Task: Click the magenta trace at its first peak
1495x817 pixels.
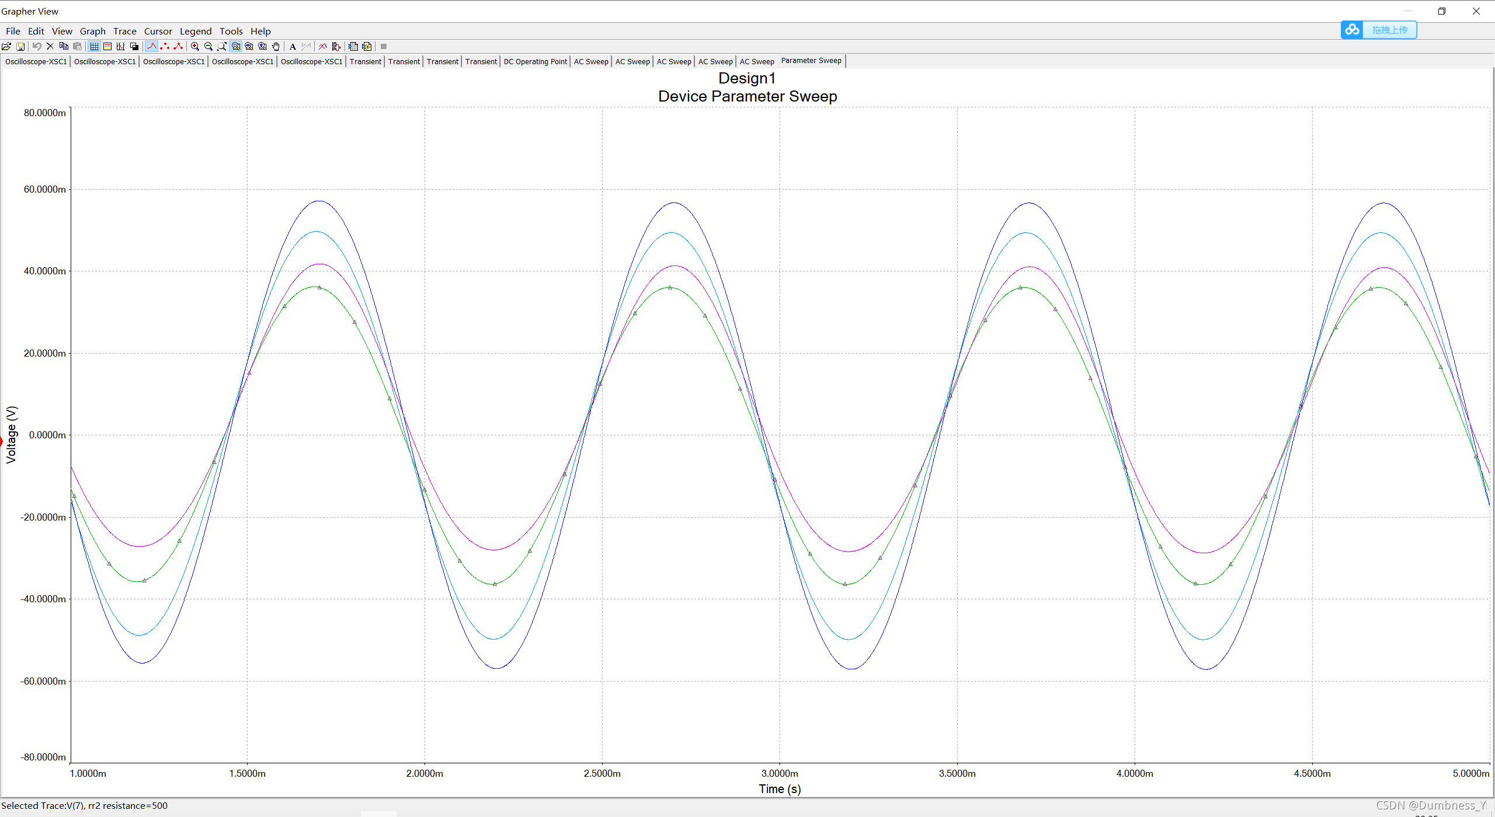Action: (319, 264)
